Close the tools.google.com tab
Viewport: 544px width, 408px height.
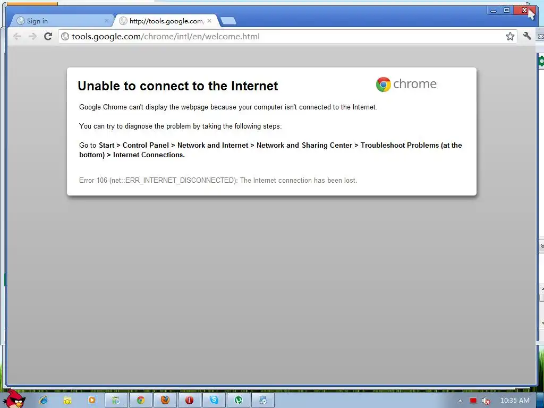[x=209, y=21]
